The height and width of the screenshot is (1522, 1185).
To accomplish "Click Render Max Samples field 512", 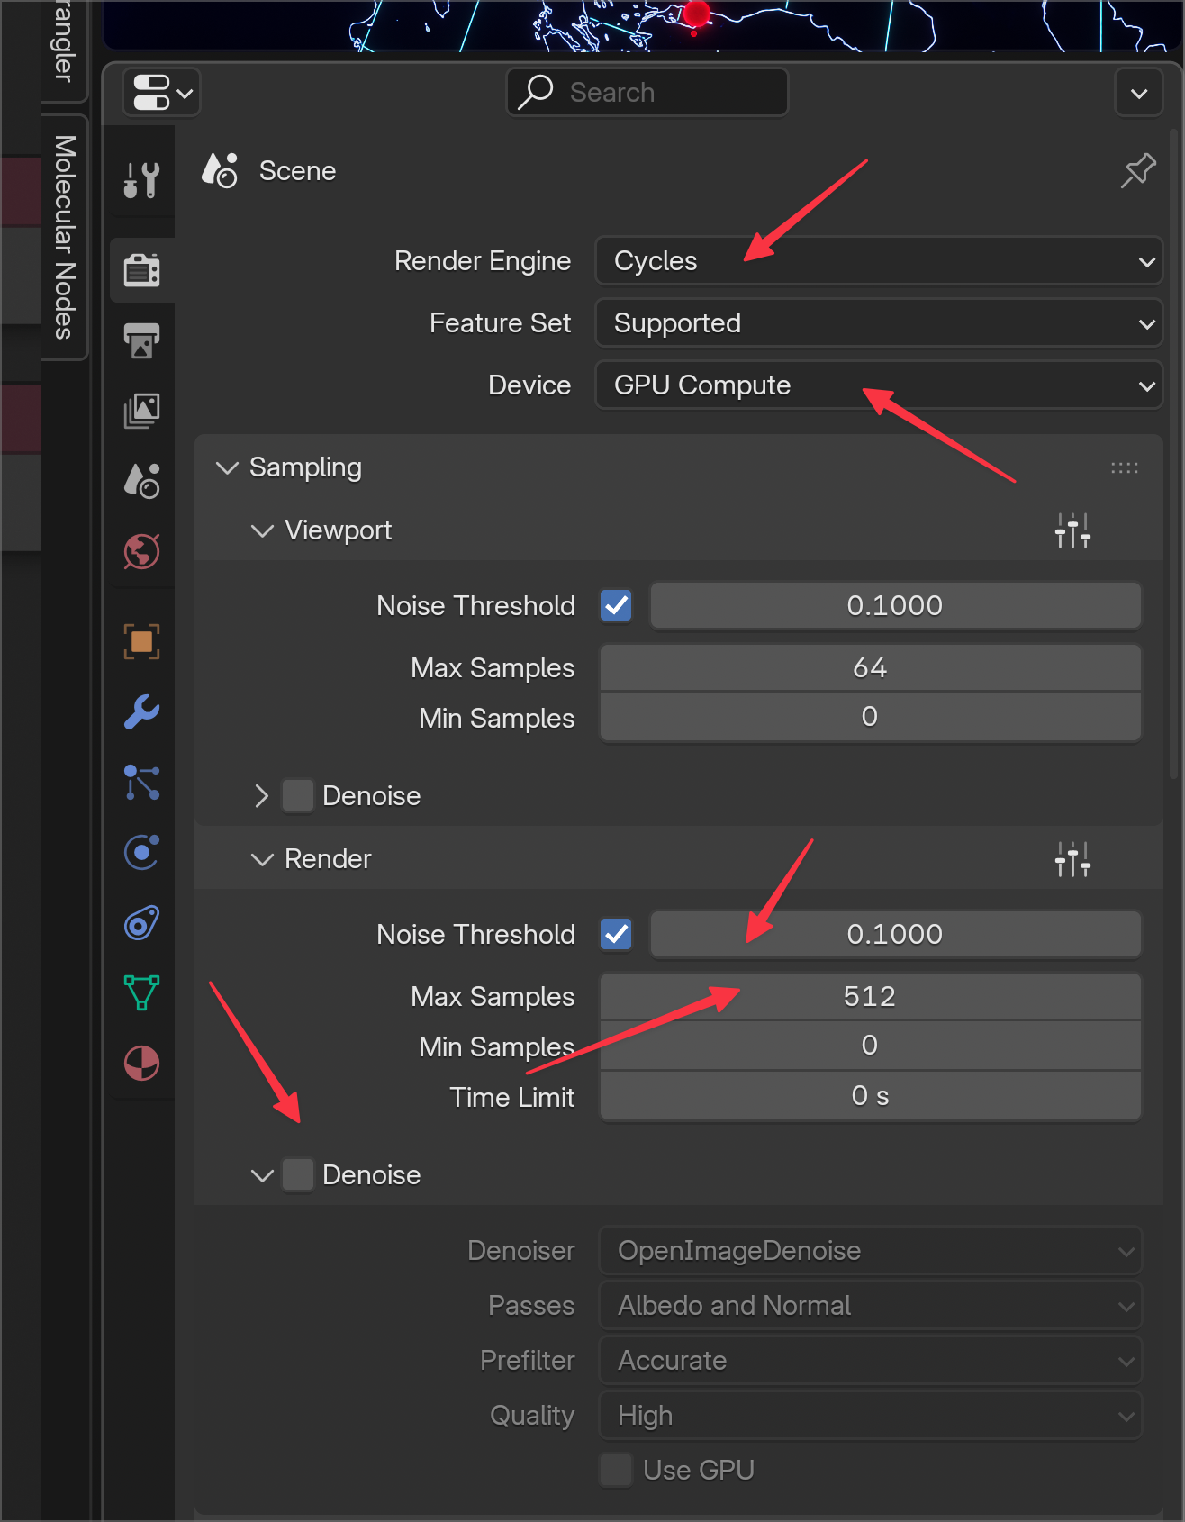I will 871,996.
